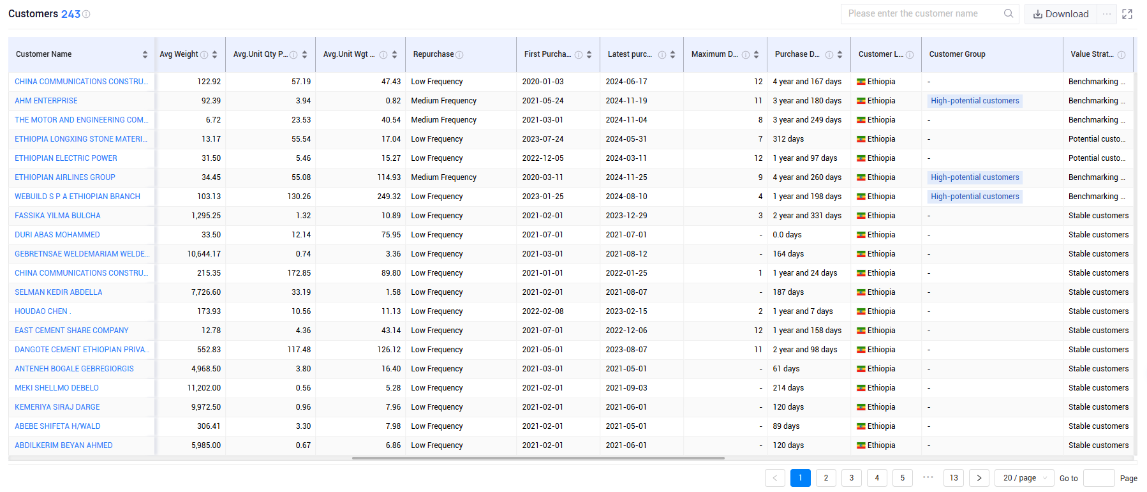Sort by Latest purchase column

672,55
